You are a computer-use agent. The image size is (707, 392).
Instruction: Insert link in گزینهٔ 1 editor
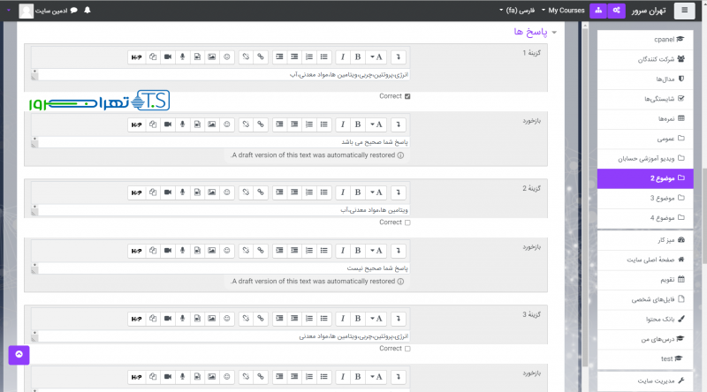[261, 57]
